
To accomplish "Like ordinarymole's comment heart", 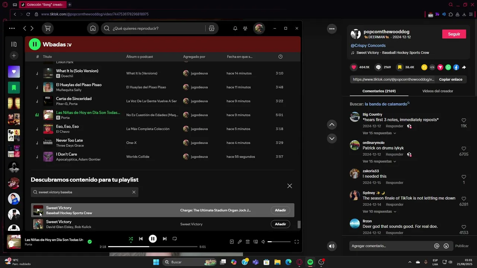I will tap(464, 149).
